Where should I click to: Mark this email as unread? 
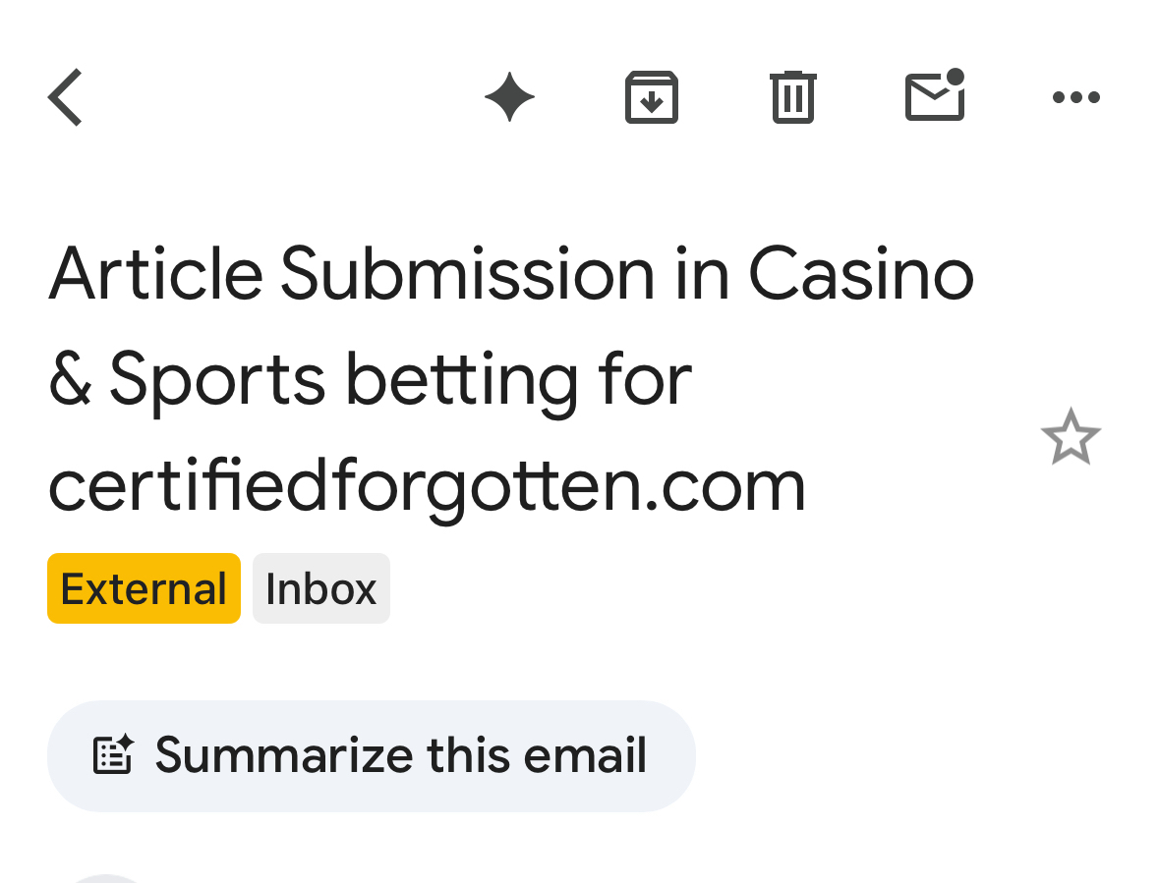tap(934, 97)
